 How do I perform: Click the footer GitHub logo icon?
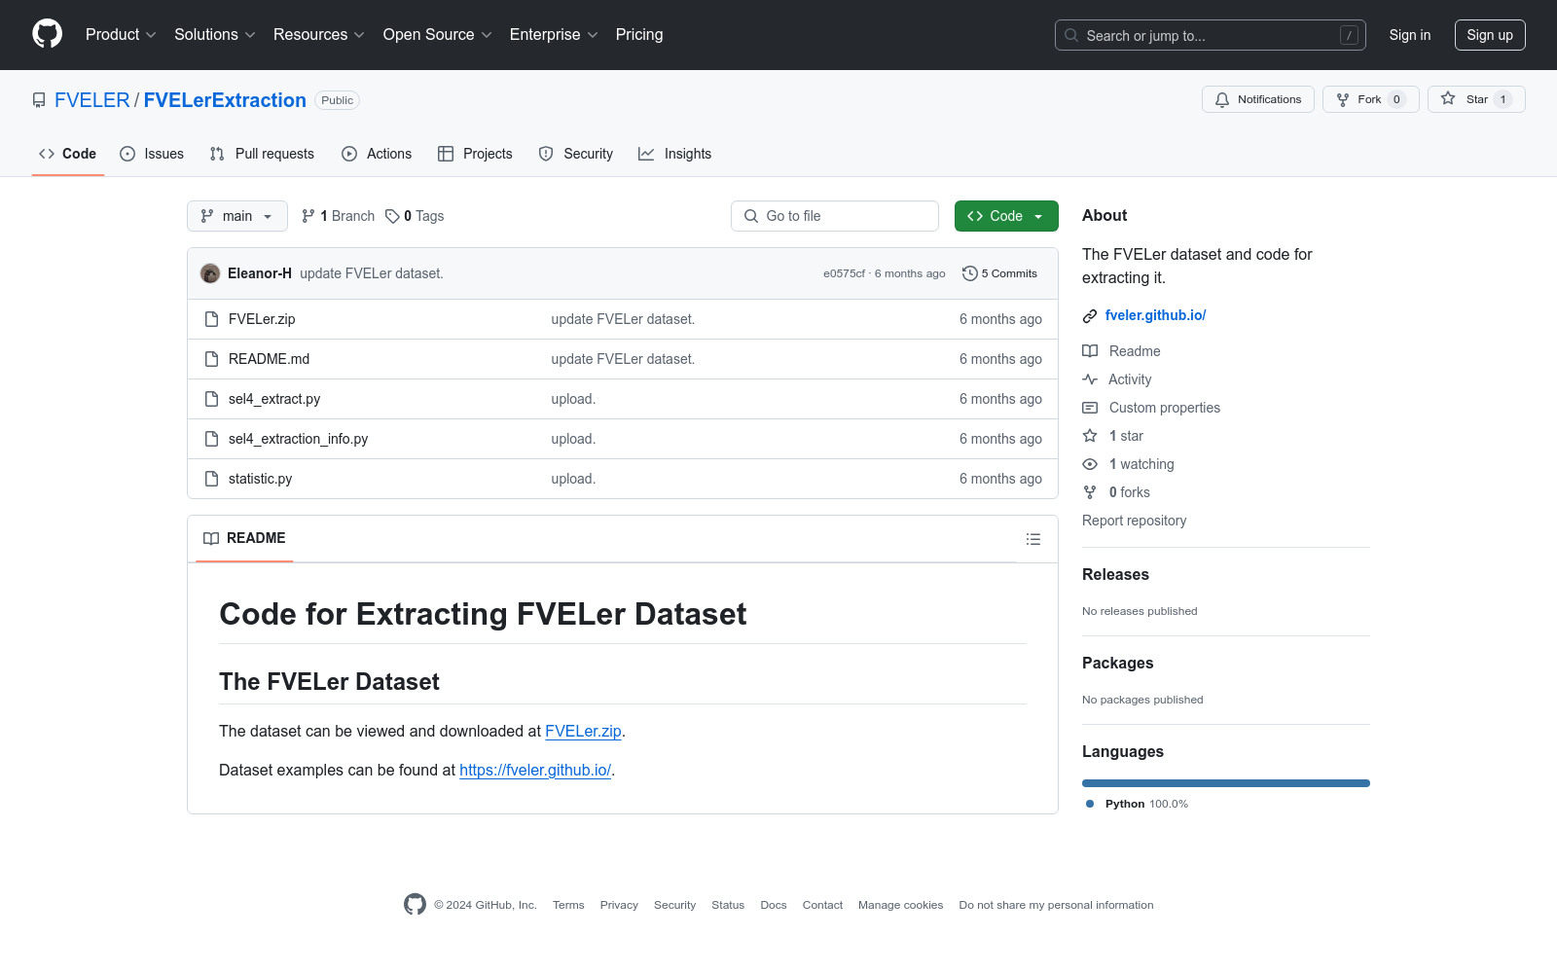coord(415,904)
